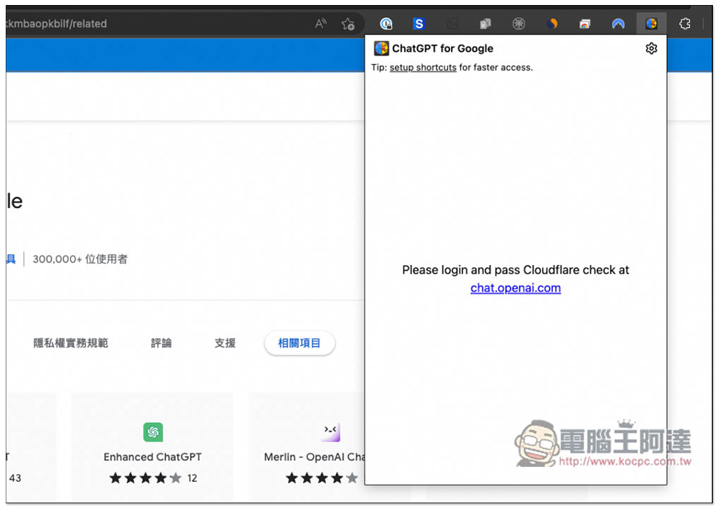Select the 相關項目 tab
This screenshot has width=718, height=509.
click(299, 343)
